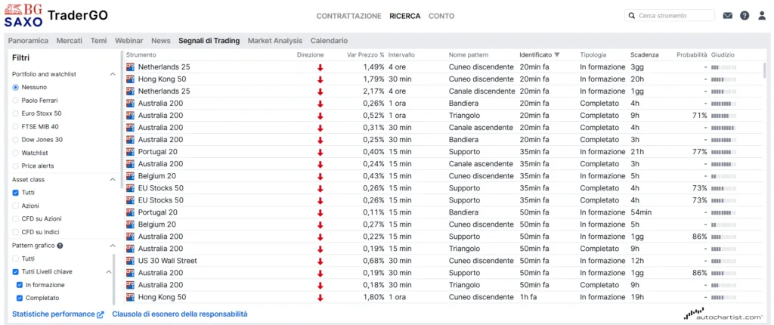Select the Watchlist radio option

tap(16, 153)
